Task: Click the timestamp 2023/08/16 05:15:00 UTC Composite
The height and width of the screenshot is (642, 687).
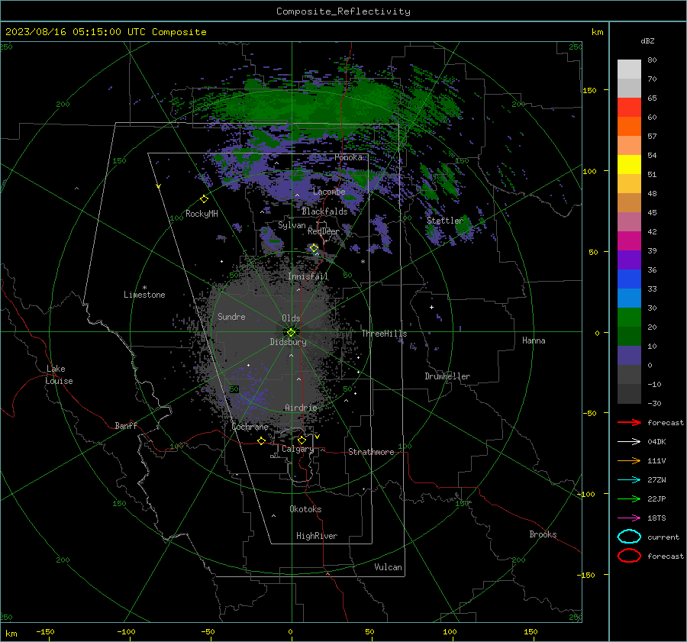Action: 105,32
